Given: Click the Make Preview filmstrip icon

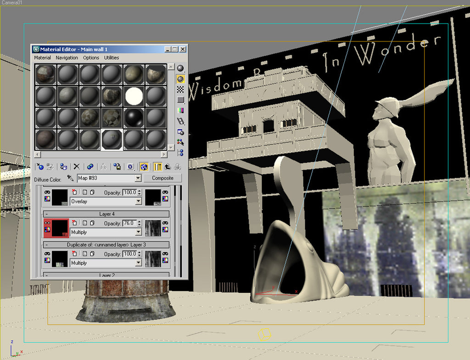Looking at the screenshot, I should (x=180, y=120).
